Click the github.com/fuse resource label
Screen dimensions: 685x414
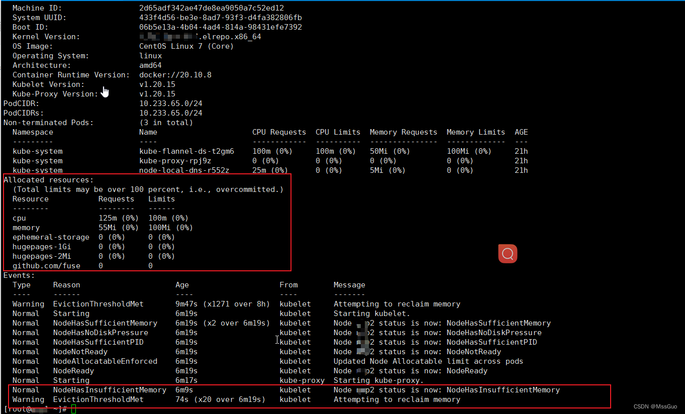(46, 266)
